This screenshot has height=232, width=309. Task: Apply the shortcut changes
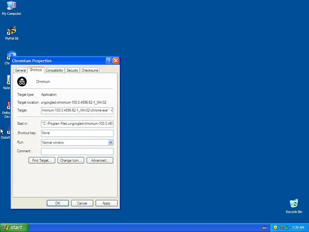click(x=107, y=203)
